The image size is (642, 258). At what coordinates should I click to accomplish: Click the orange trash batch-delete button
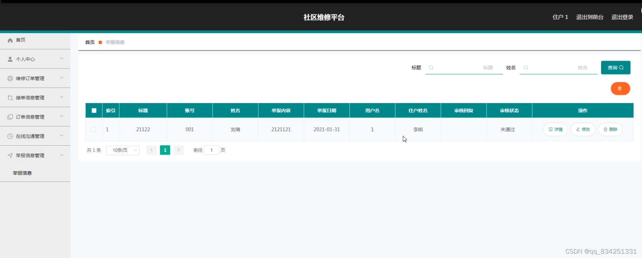click(620, 88)
